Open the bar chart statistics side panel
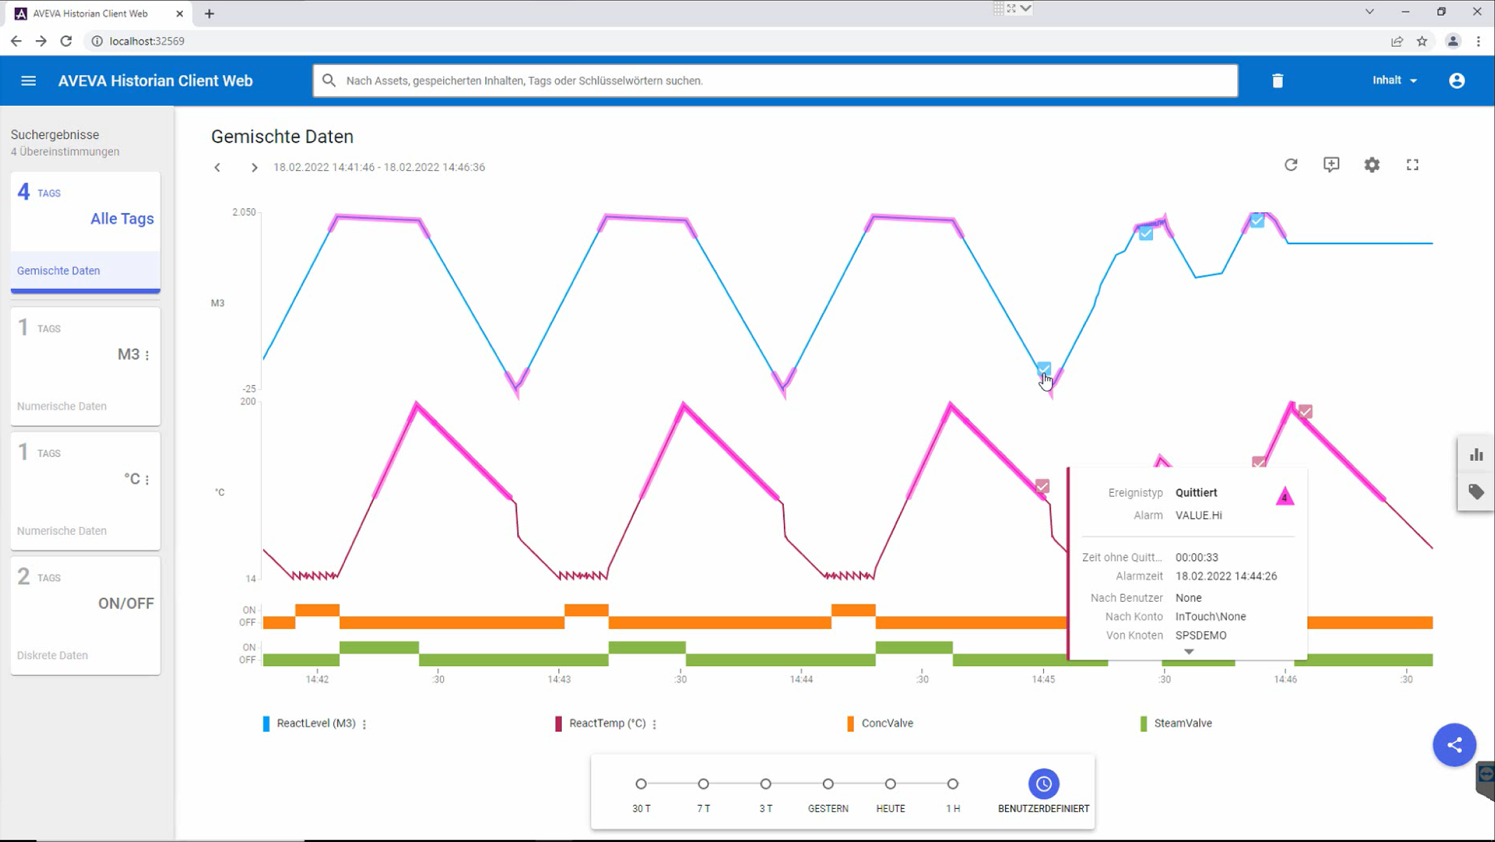The width and height of the screenshot is (1495, 842). pyautogui.click(x=1476, y=454)
